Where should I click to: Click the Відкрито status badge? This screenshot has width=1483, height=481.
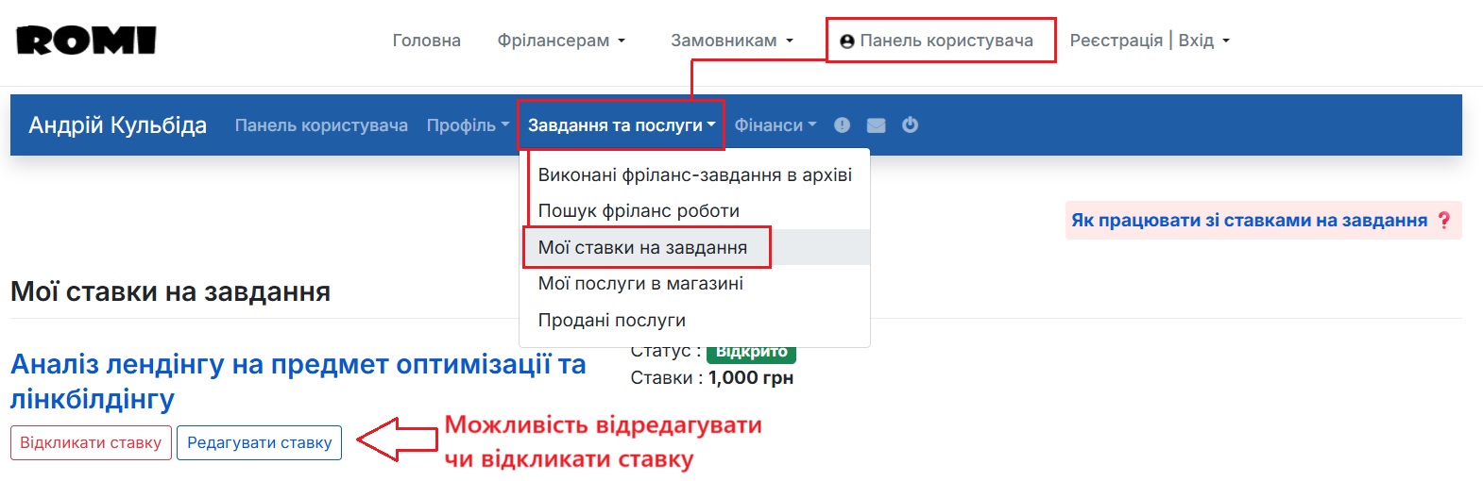pos(752,353)
